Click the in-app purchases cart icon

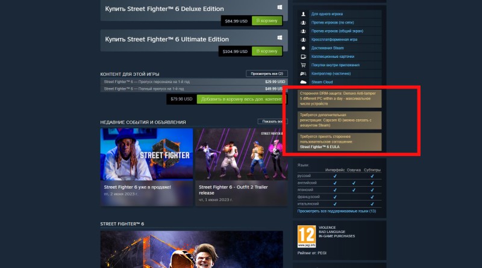point(303,65)
